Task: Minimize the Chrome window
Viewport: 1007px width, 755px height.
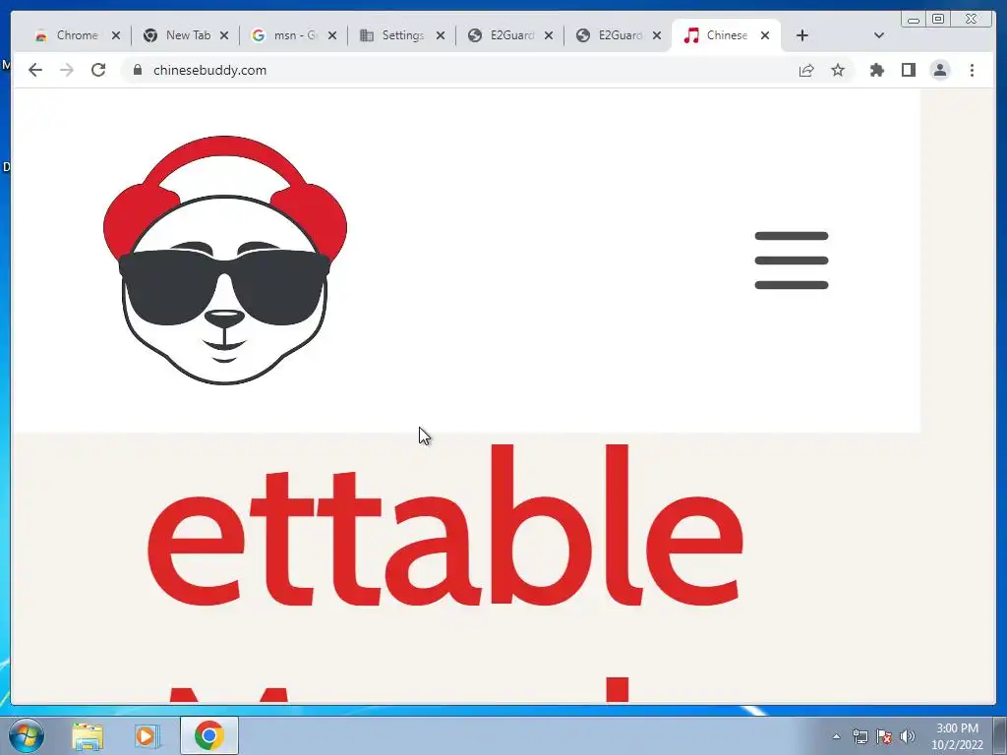Action: coord(914,20)
